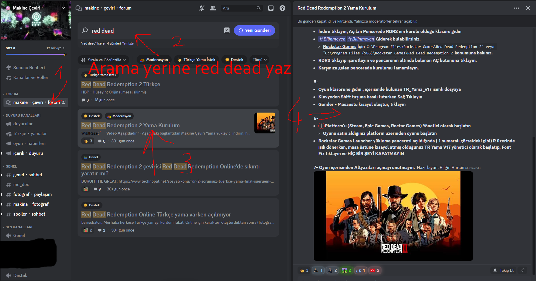Click the hash icon beside mc_dex
This screenshot has height=281, width=536.
pyautogui.click(x=9, y=185)
